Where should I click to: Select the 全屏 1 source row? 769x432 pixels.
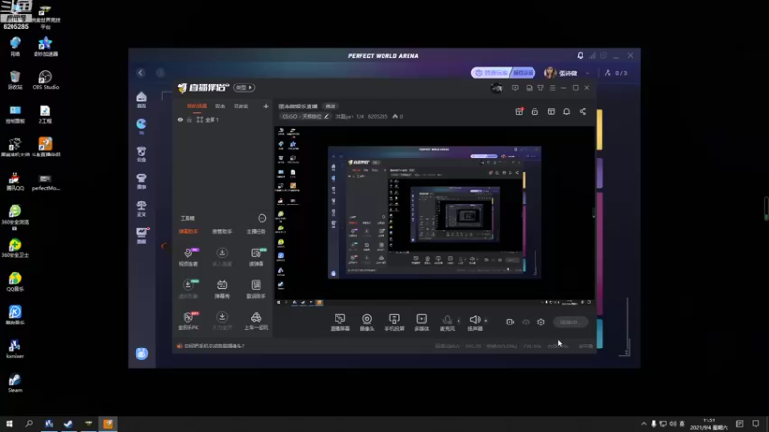(223, 119)
